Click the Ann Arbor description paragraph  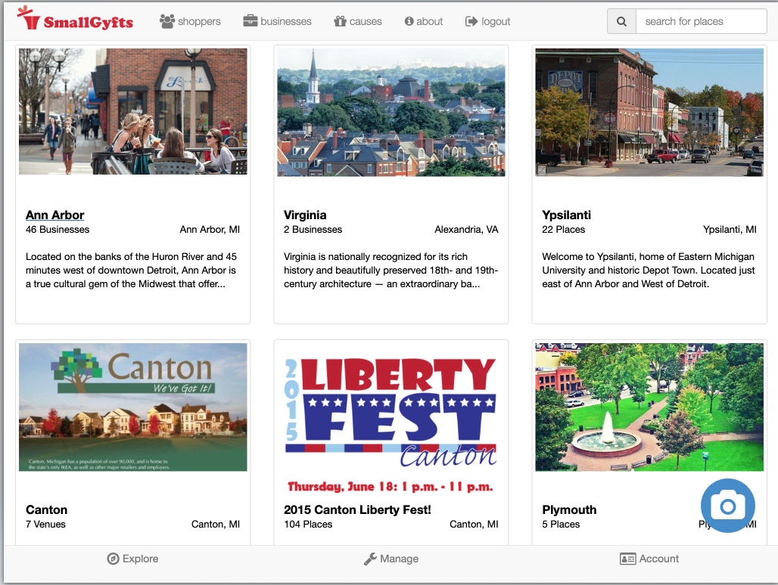pyautogui.click(x=132, y=270)
